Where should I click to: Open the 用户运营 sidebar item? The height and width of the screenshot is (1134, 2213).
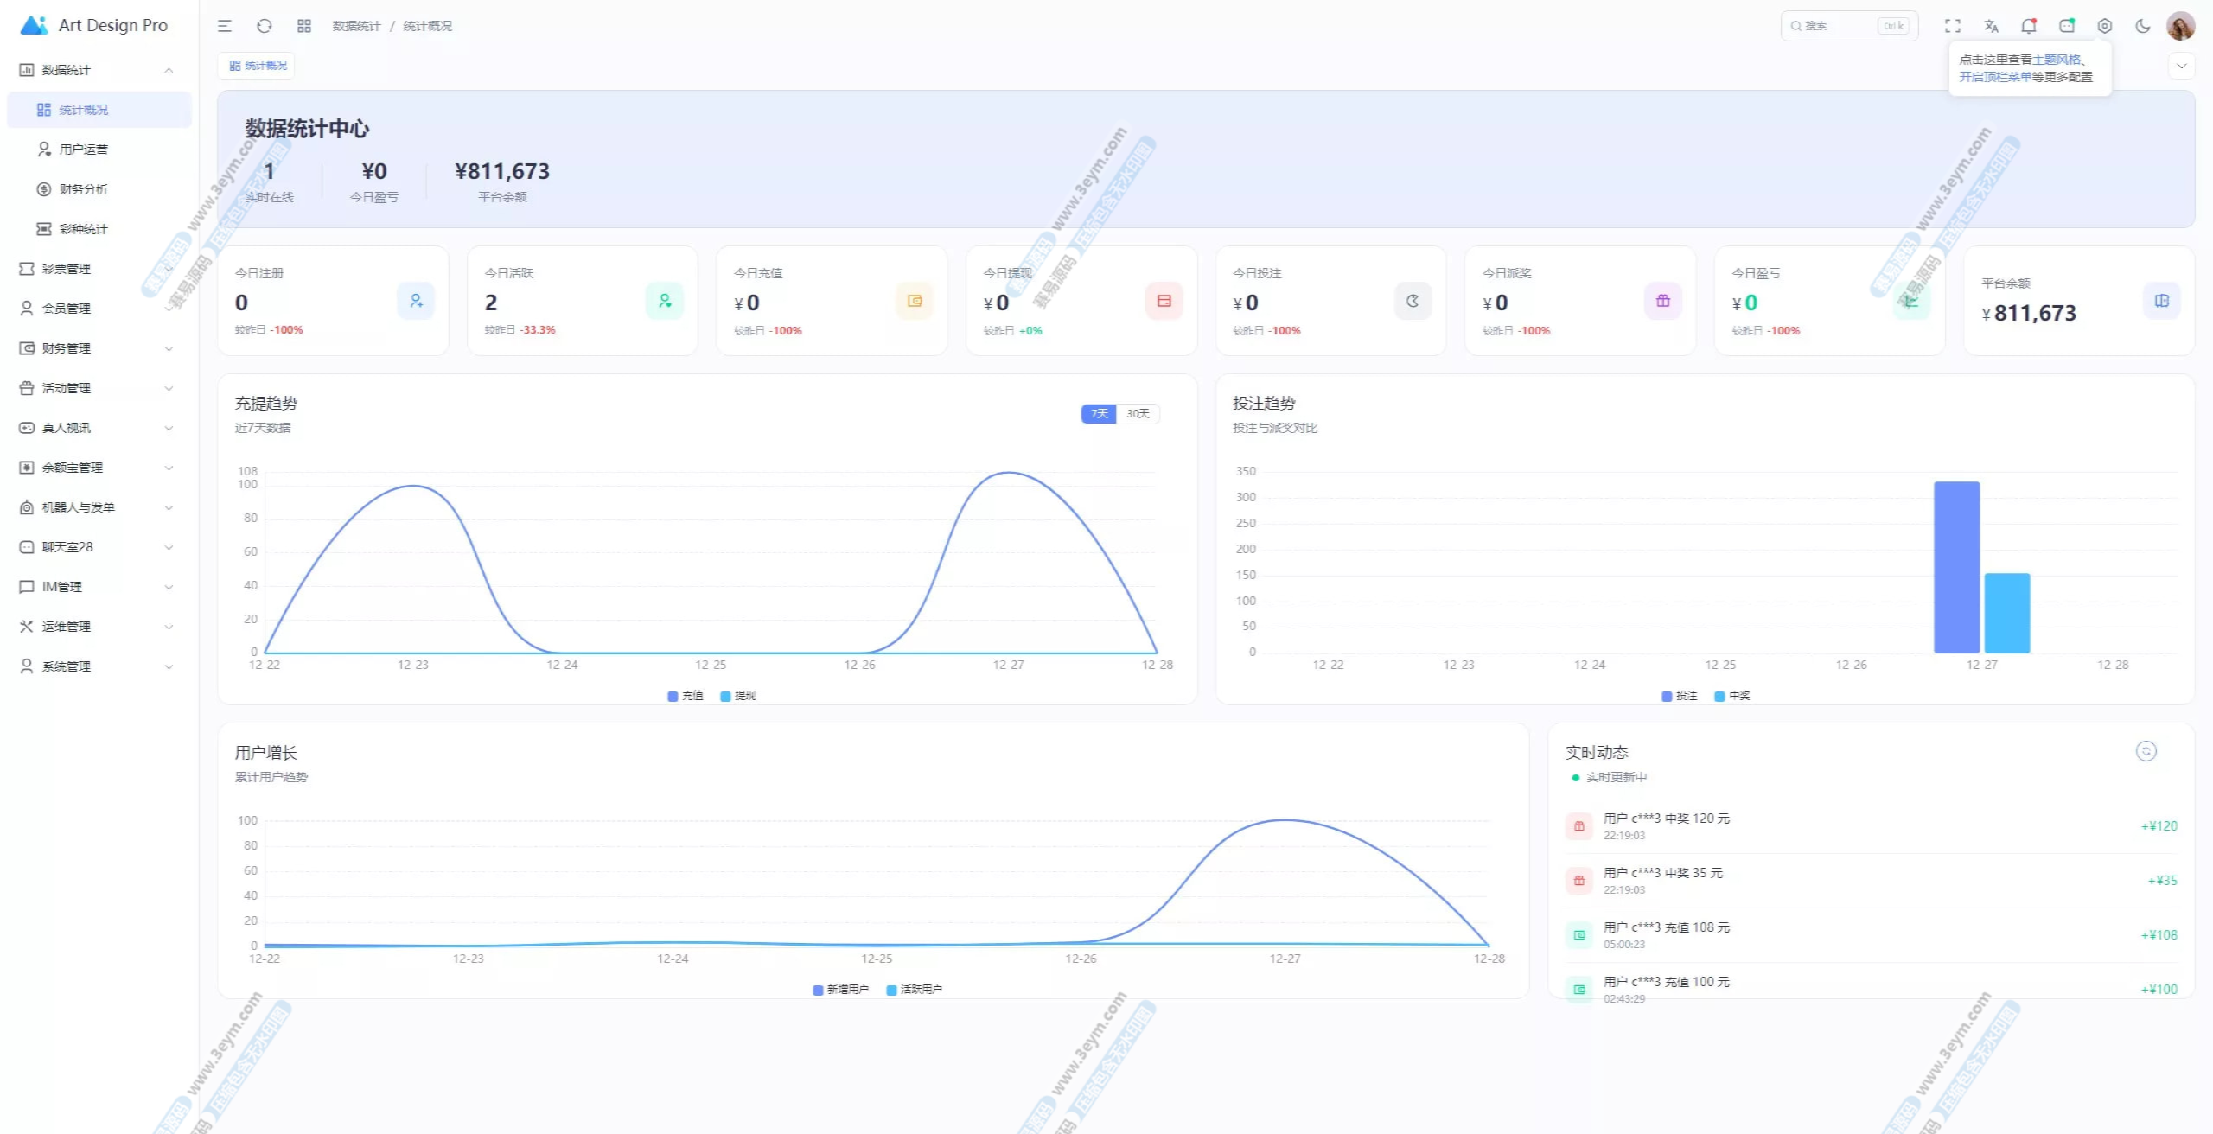(x=84, y=150)
